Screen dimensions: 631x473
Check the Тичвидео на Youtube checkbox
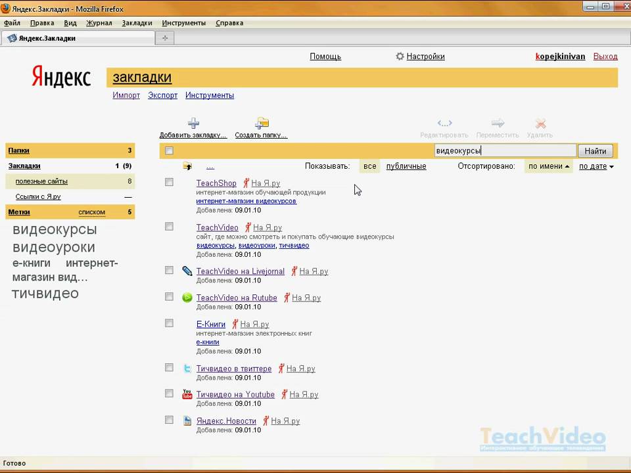pyautogui.click(x=169, y=393)
